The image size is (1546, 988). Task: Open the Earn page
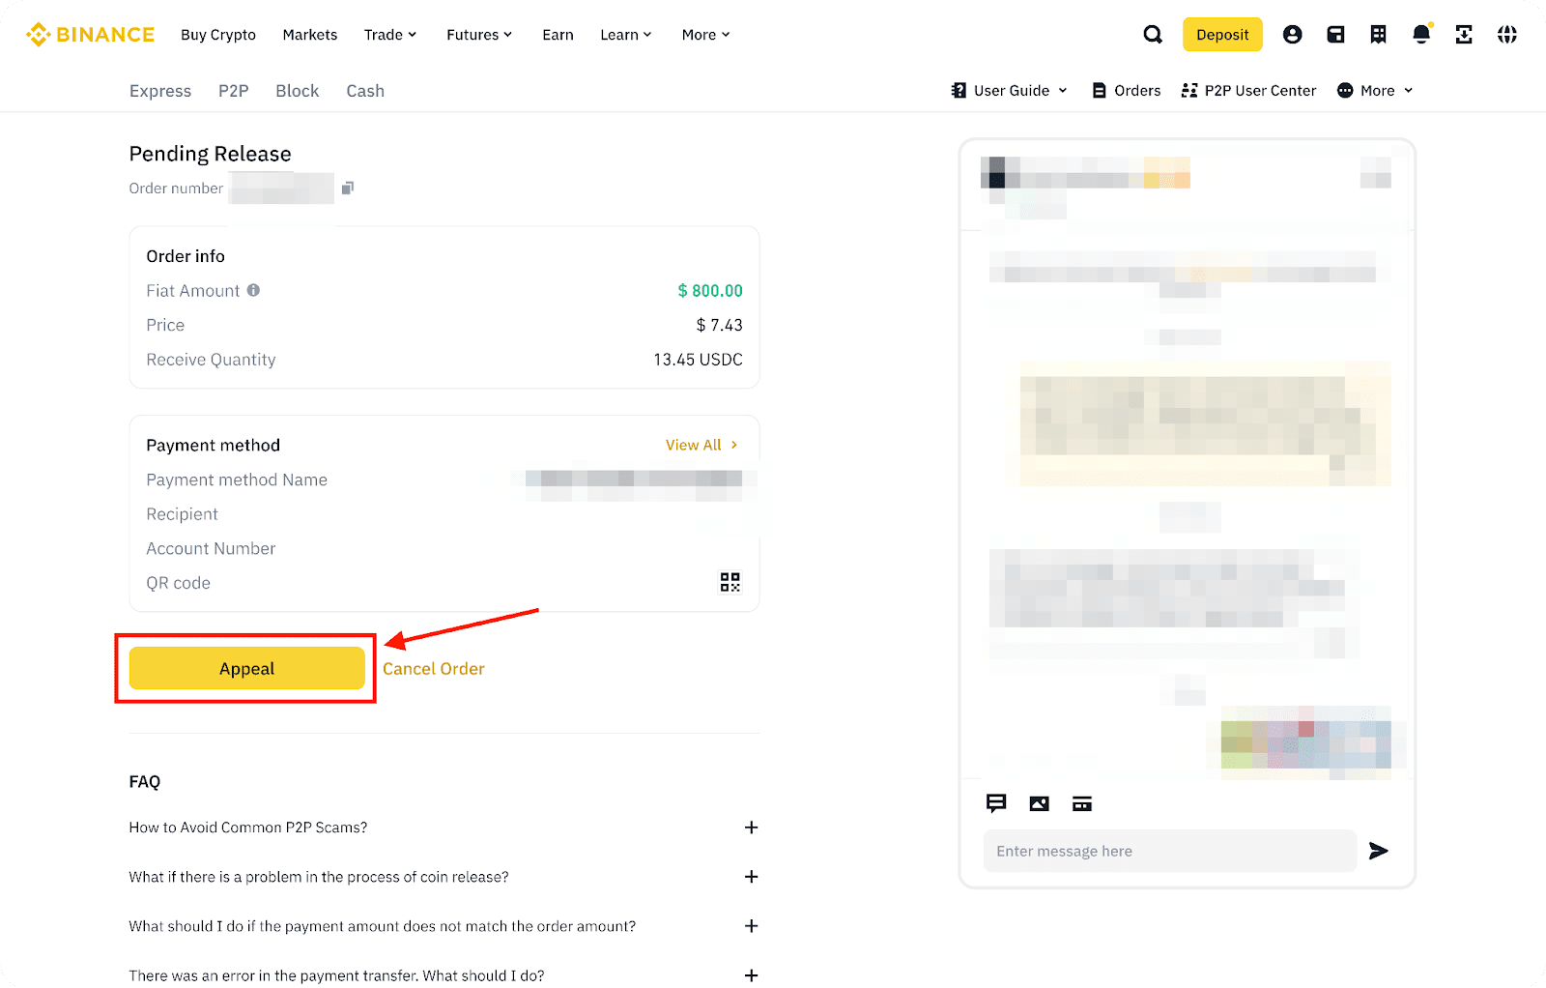558,35
